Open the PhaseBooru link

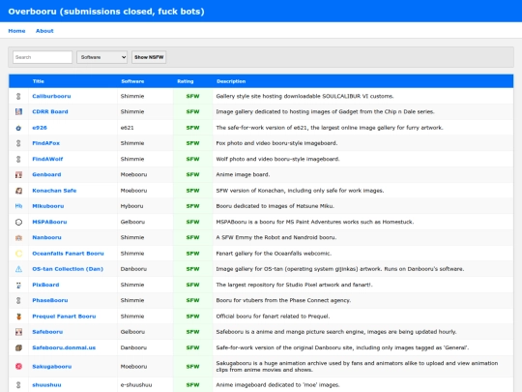(49, 300)
